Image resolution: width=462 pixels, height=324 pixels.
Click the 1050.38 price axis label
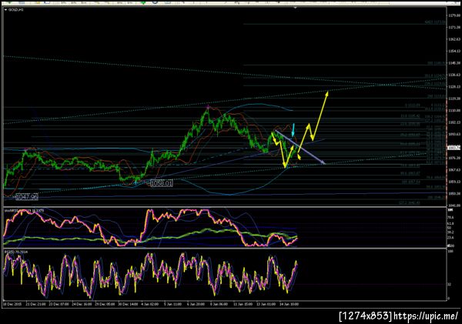point(454,193)
